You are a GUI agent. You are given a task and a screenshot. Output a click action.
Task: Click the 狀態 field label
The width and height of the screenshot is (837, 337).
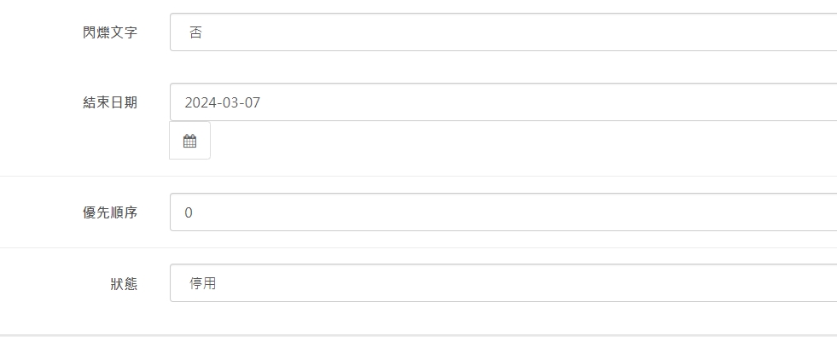tap(124, 283)
